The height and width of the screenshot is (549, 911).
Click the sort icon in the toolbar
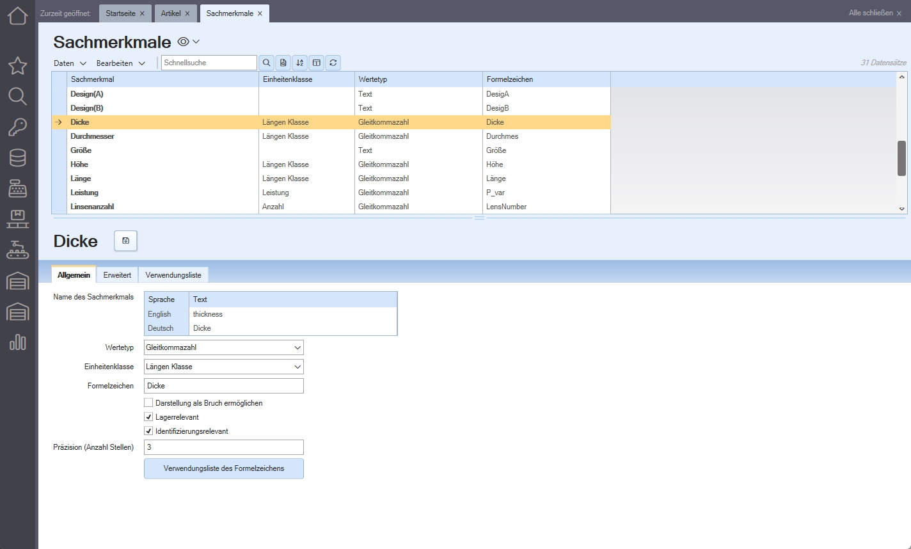[300, 63]
